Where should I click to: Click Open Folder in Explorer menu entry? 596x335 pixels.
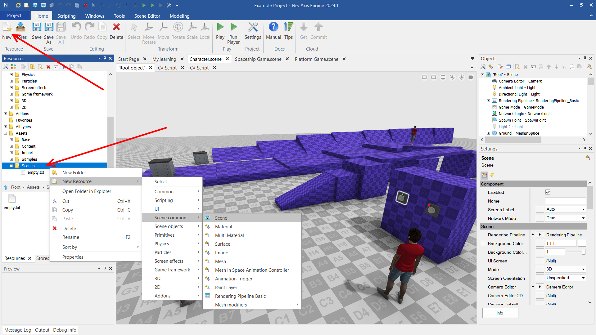coord(87,191)
